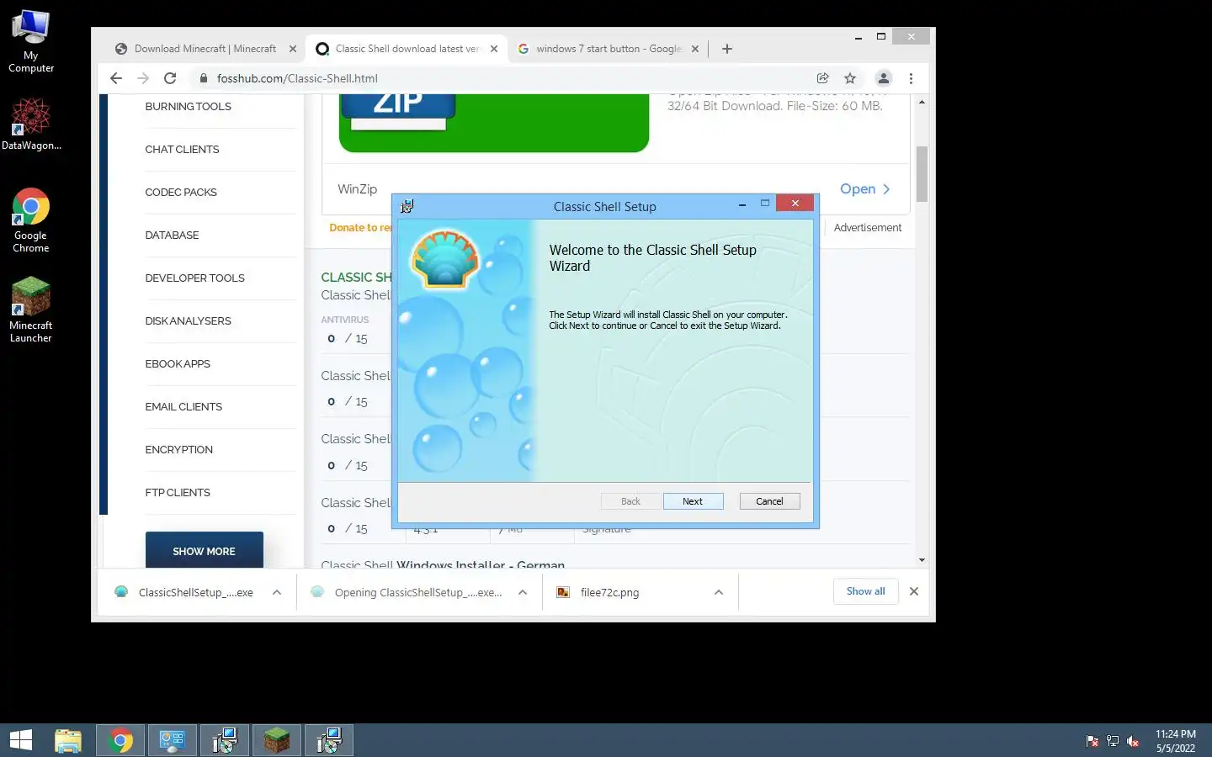Image resolution: width=1212 pixels, height=757 pixels.
Task: Select DataWagon desktop shortcut
Action: [31, 124]
